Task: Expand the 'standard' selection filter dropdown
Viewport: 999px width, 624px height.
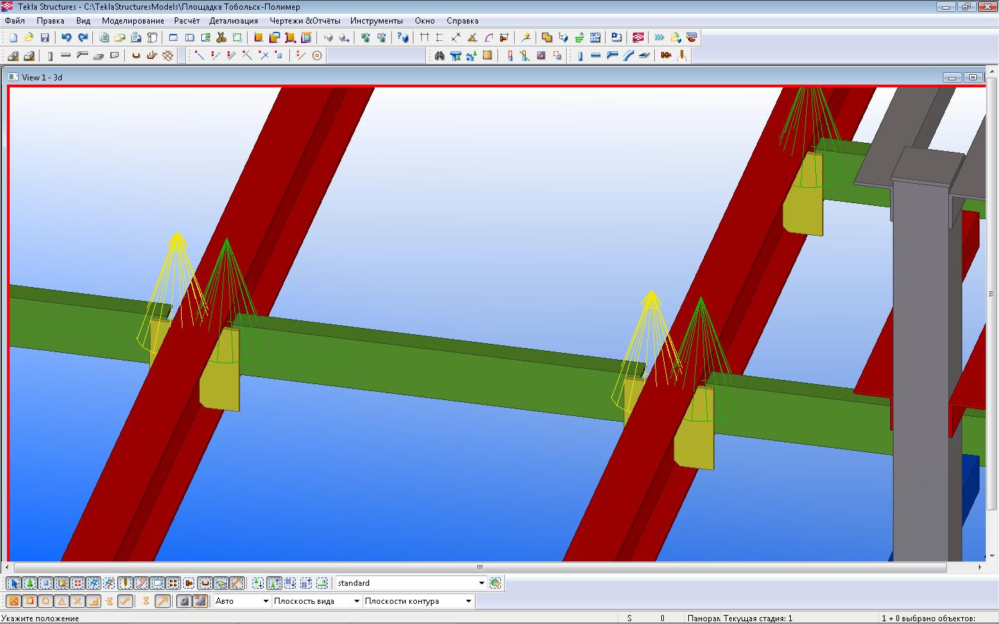Action: [x=481, y=583]
